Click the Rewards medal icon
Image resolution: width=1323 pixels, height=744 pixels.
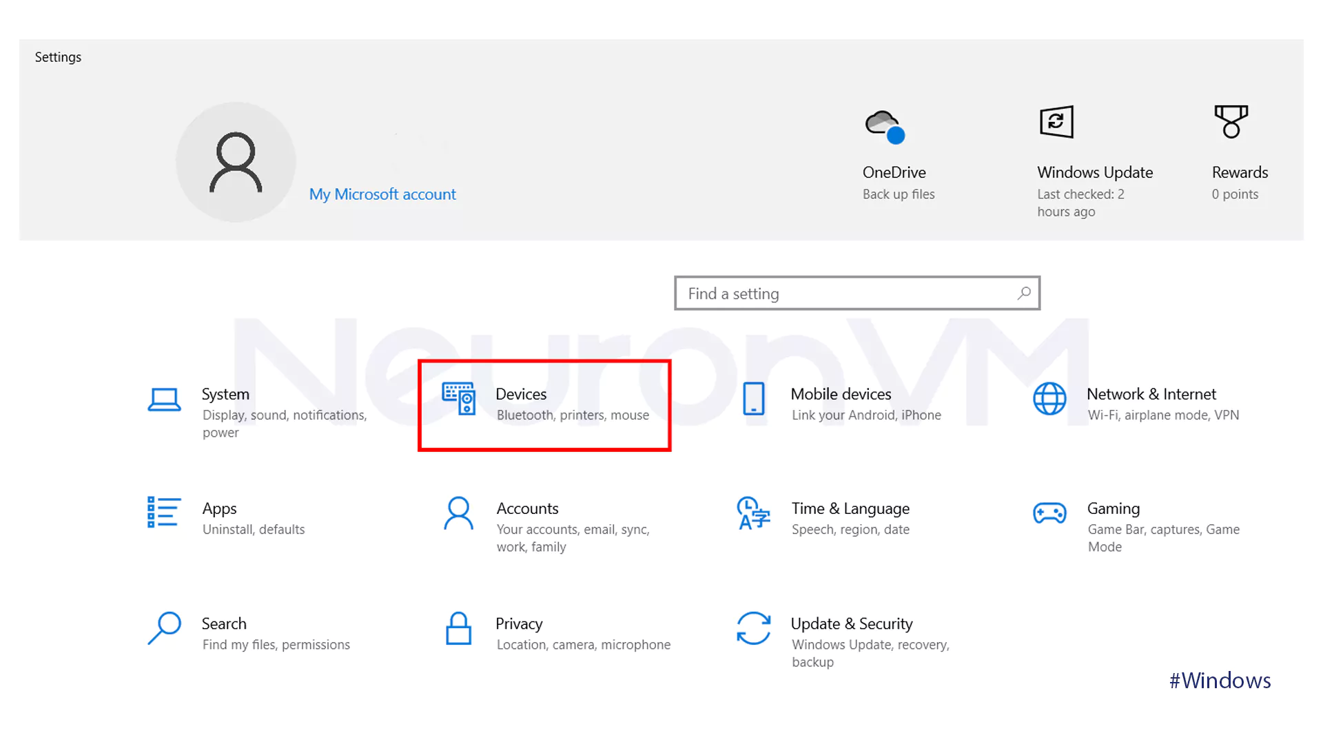point(1231,122)
